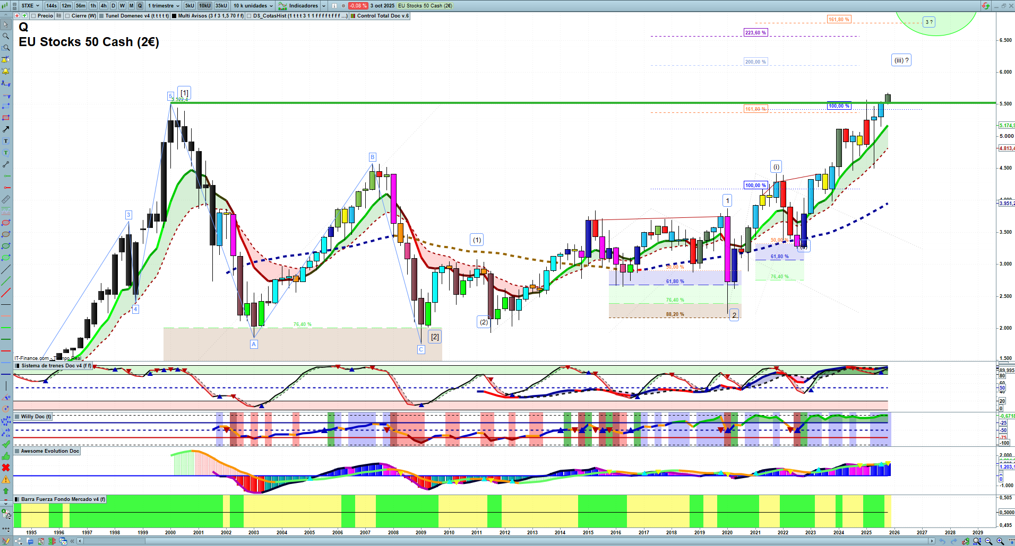The height and width of the screenshot is (546, 1015).
Task: Select the 56m timeframe
Action: [x=81, y=6]
